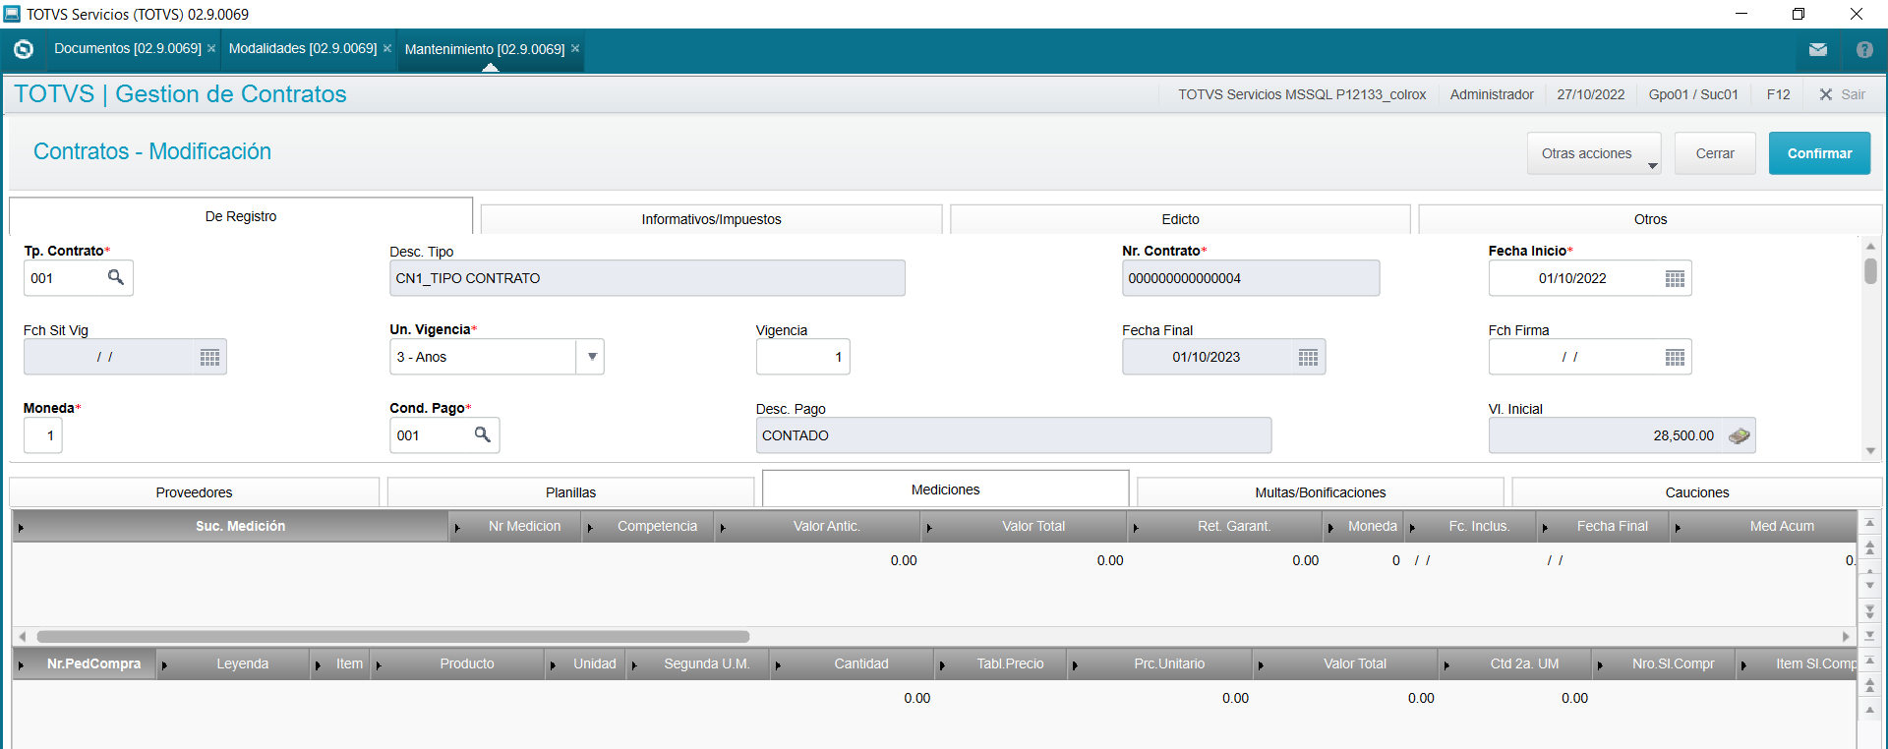Switch to the Edicto tab
Screen dimensions: 1888x749
click(1180, 219)
